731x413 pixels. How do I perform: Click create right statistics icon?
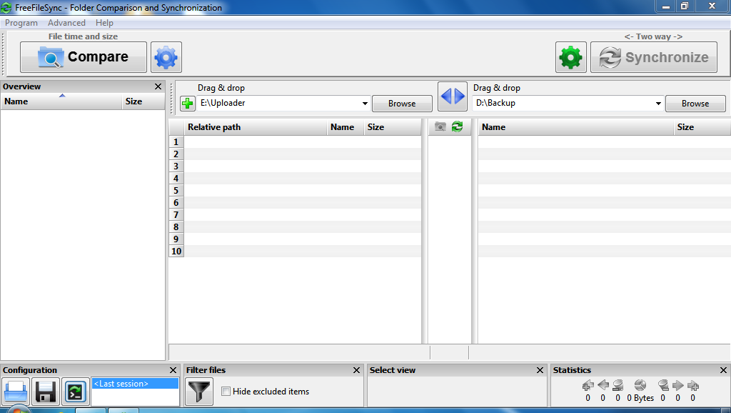692,385
